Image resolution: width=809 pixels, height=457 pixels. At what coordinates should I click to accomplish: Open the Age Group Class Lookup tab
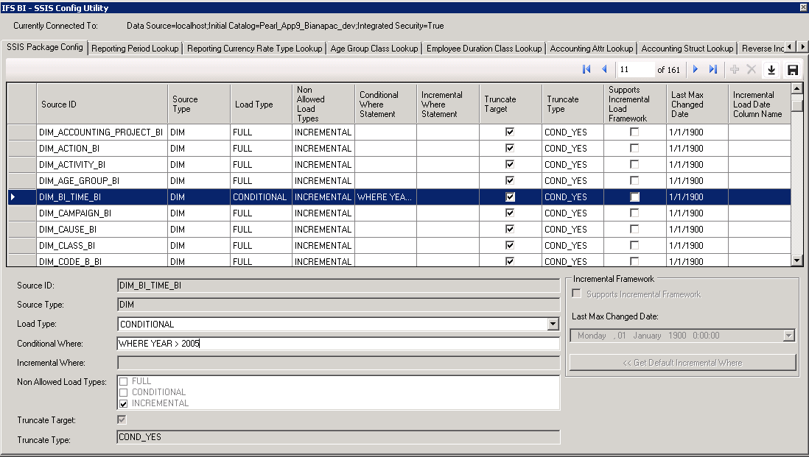374,49
